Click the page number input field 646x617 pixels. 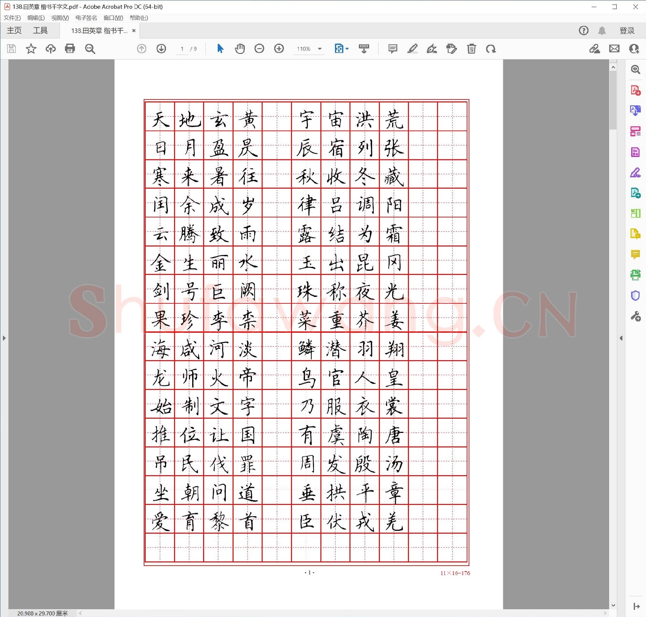pos(182,49)
